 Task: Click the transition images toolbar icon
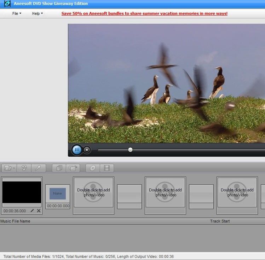73,168
